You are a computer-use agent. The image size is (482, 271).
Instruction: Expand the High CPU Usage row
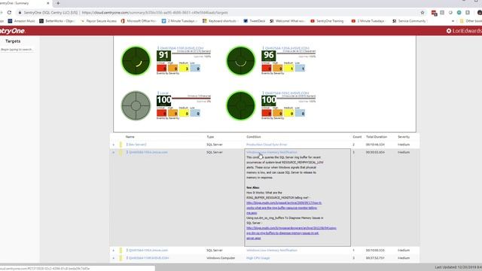[114, 258]
